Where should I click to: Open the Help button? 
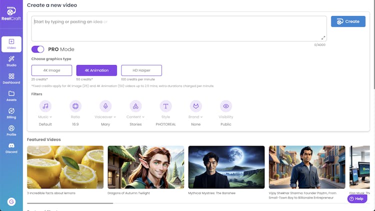[357, 199]
